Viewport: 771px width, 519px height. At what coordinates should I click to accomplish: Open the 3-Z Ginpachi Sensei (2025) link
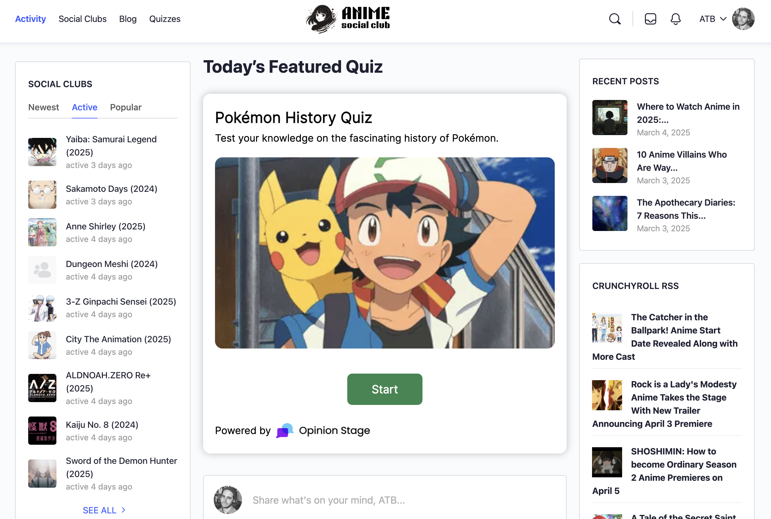click(x=121, y=301)
